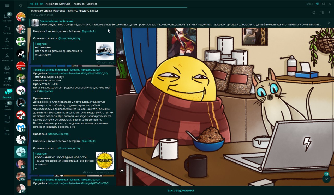Open blue M avatar chat with 43 unread
This screenshot has height=195, width=334.
pos(21,127)
